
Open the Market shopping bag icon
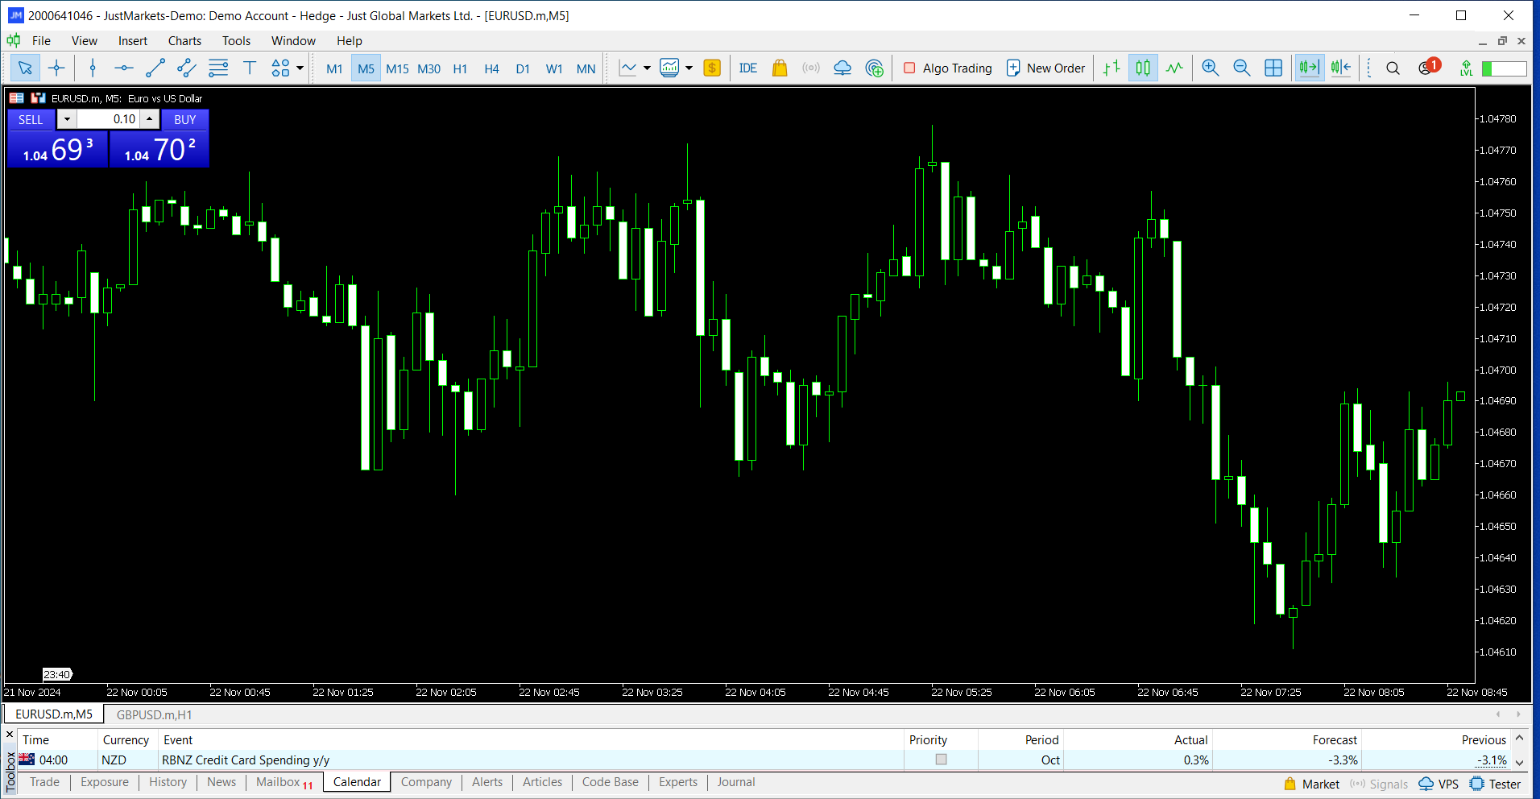pos(779,68)
